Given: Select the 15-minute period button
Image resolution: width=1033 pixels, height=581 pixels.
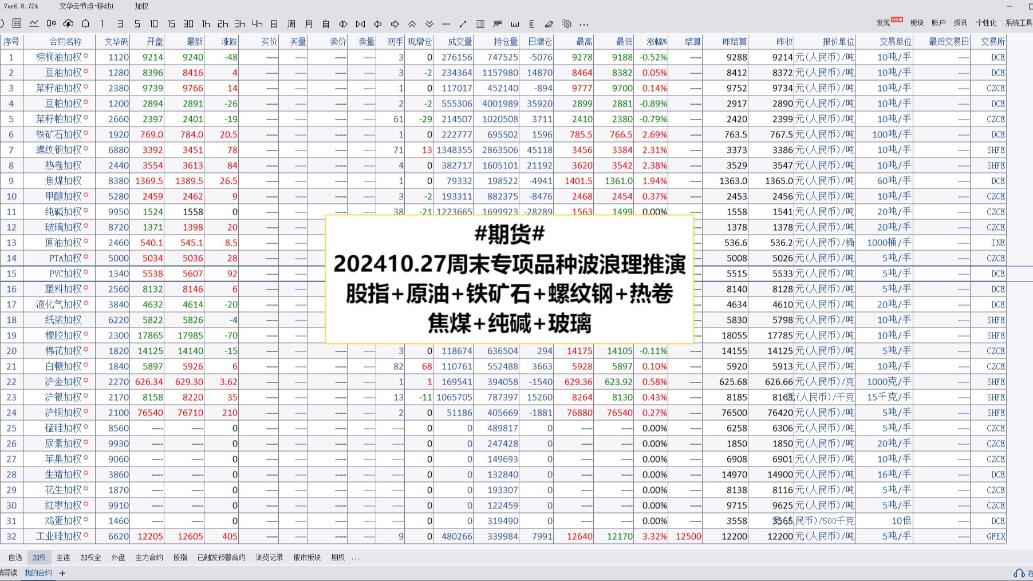Looking at the screenshot, I should pyautogui.click(x=171, y=23).
